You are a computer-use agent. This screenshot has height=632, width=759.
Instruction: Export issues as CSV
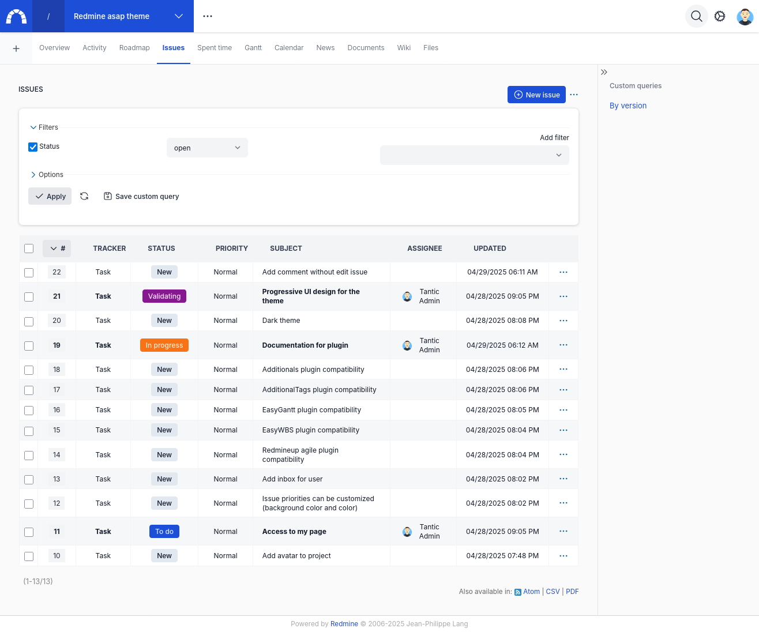pos(553,592)
